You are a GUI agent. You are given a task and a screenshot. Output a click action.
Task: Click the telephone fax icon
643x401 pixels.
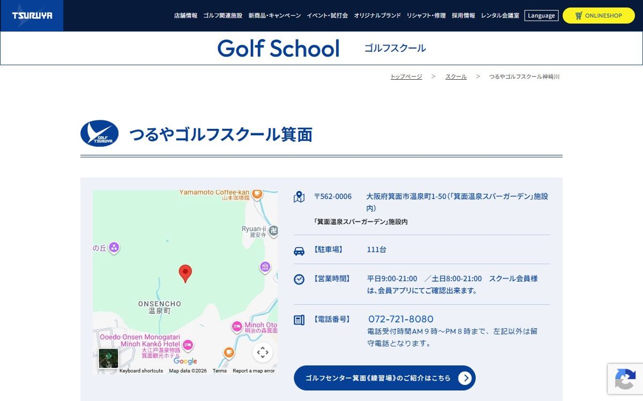coord(299,320)
